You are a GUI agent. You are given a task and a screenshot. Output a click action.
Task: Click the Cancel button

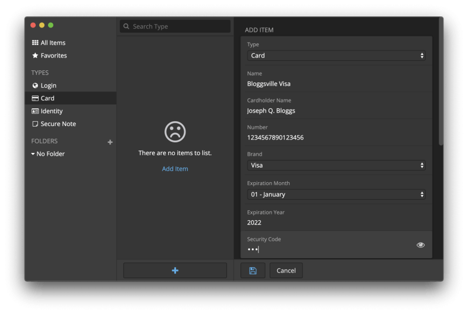[286, 271]
